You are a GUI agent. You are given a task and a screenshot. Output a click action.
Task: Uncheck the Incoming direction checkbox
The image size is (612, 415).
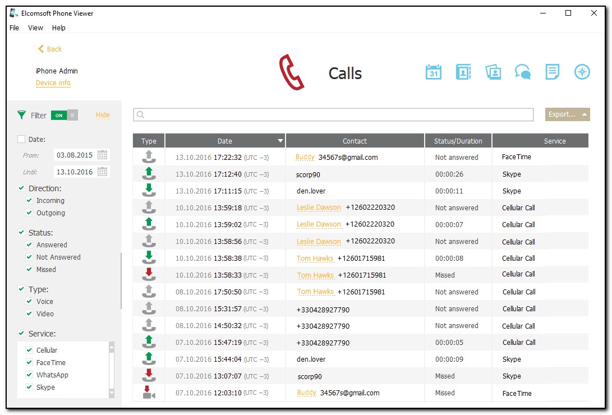pos(29,201)
